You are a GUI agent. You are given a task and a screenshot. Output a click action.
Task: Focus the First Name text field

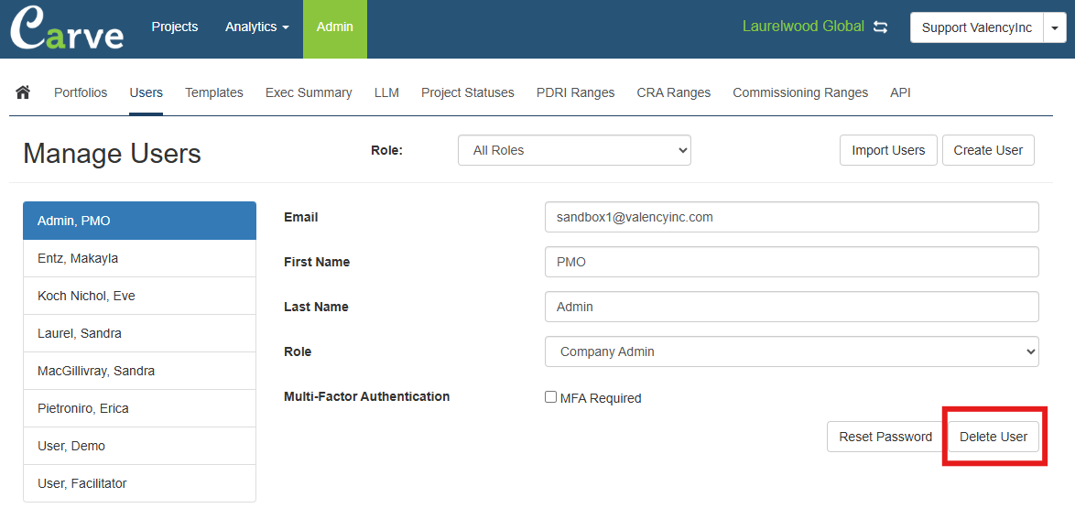(791, 262)
